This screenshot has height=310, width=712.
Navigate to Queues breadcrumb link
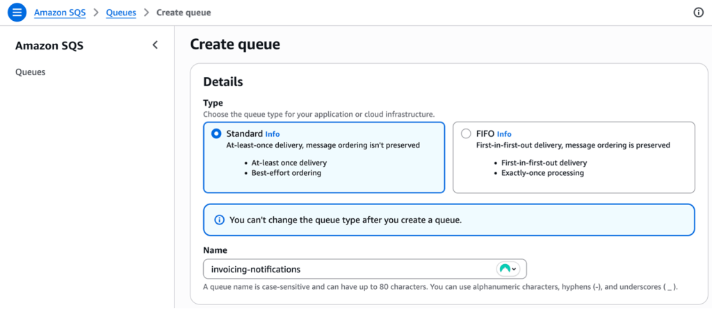pyautogui.click(x=121, y=13)
